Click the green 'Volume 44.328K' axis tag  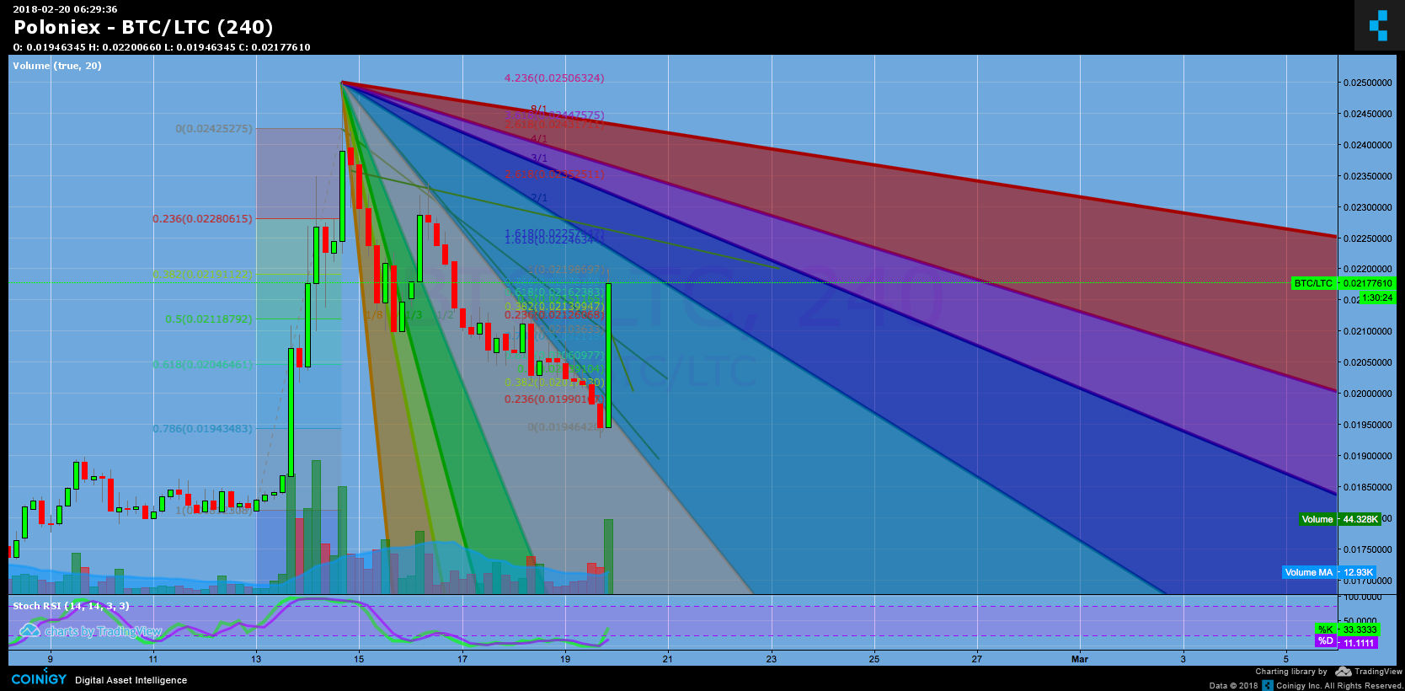coord(1339,519)
